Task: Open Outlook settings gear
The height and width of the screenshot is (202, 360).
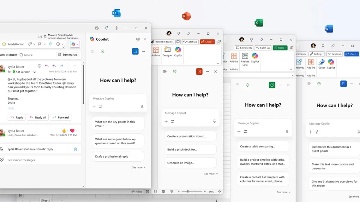Action: [117, 28]
